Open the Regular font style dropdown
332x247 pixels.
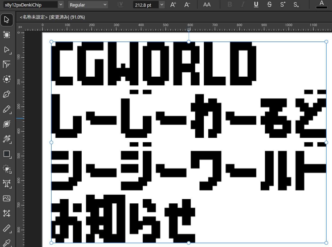[x=88, y=5]
